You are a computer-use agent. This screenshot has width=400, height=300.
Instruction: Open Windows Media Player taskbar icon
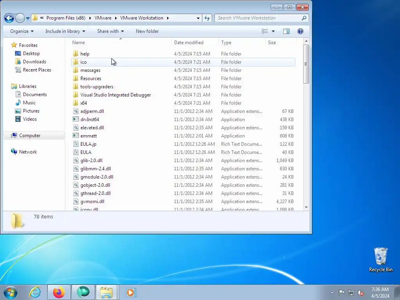coord(131,292)
